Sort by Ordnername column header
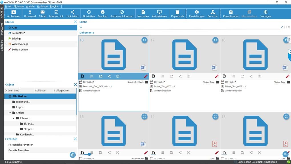 pyautogui.click(x=12, y=91)
